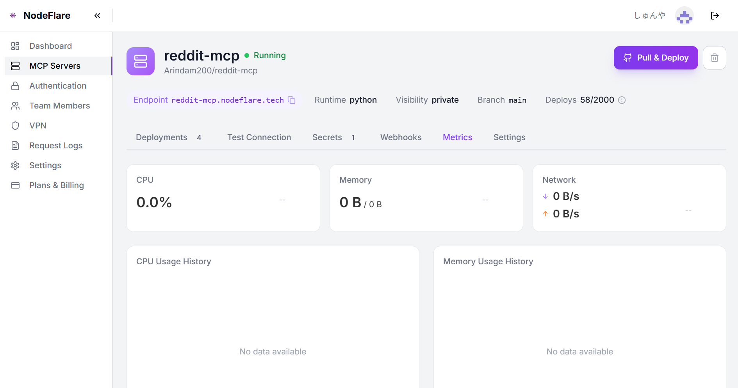This screenshot has height=388, width=738.
Task: Click the Memory Usage History heading
Action: (x=488, y=262)
